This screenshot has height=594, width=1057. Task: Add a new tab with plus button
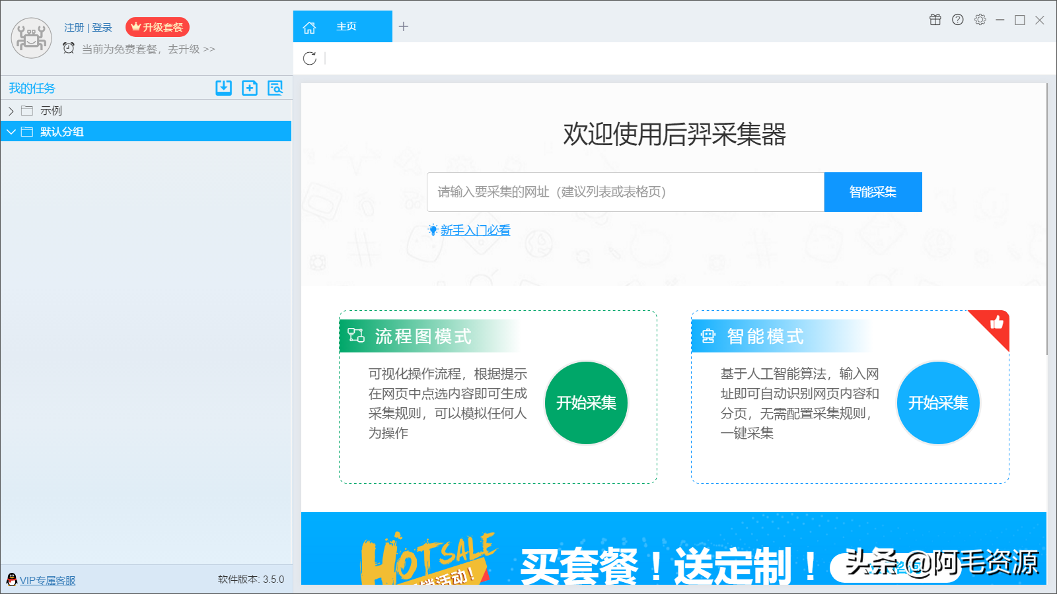coord(404,26)
